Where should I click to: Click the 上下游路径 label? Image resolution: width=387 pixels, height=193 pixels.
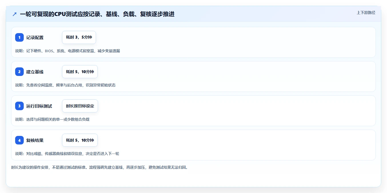366,13
